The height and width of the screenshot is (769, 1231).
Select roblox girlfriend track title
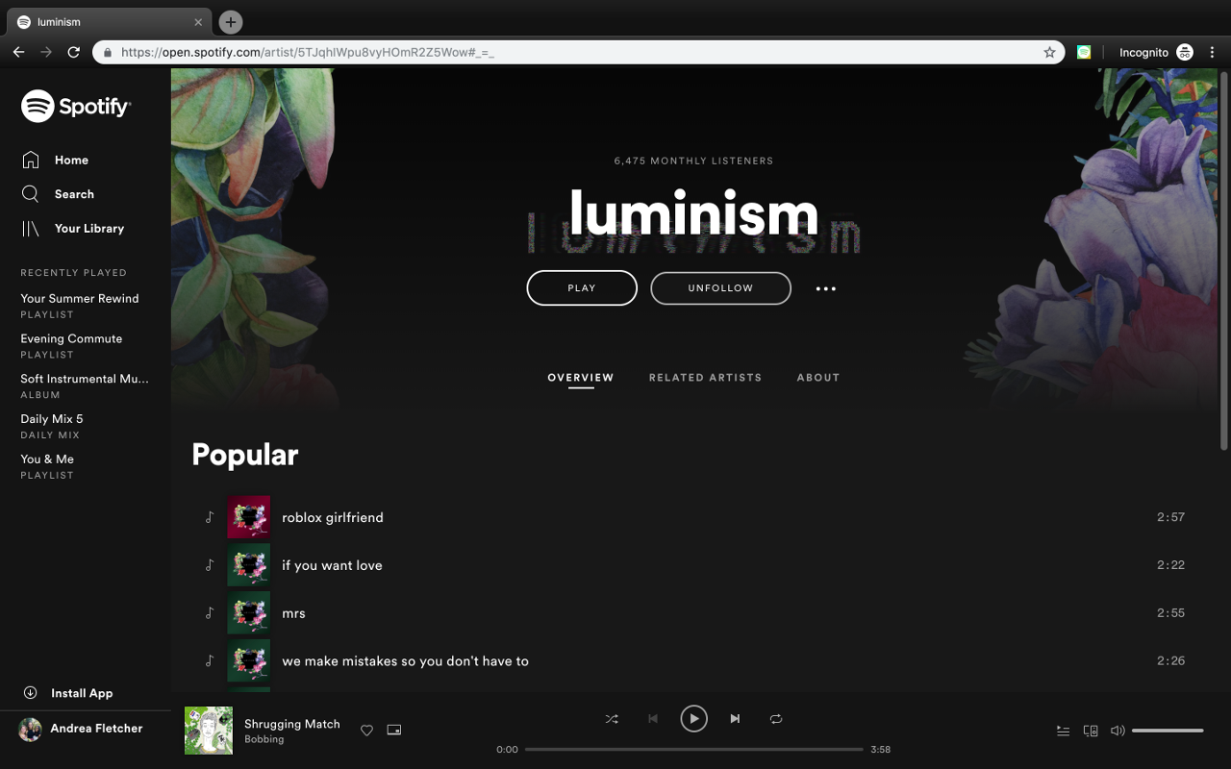click(333, 517)
